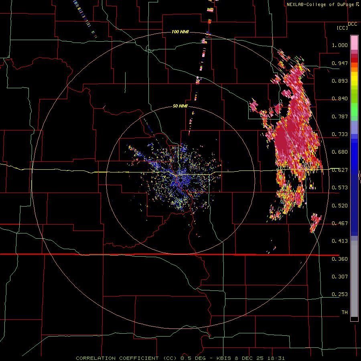
Task: Click the 0.520 legend value
Action: pos(340,206)
